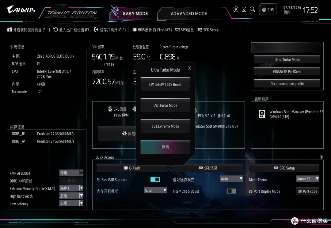Select LV1:Intel 200S Boost option
This screenshot has width=331, height=228.
(x=165, y=85)
